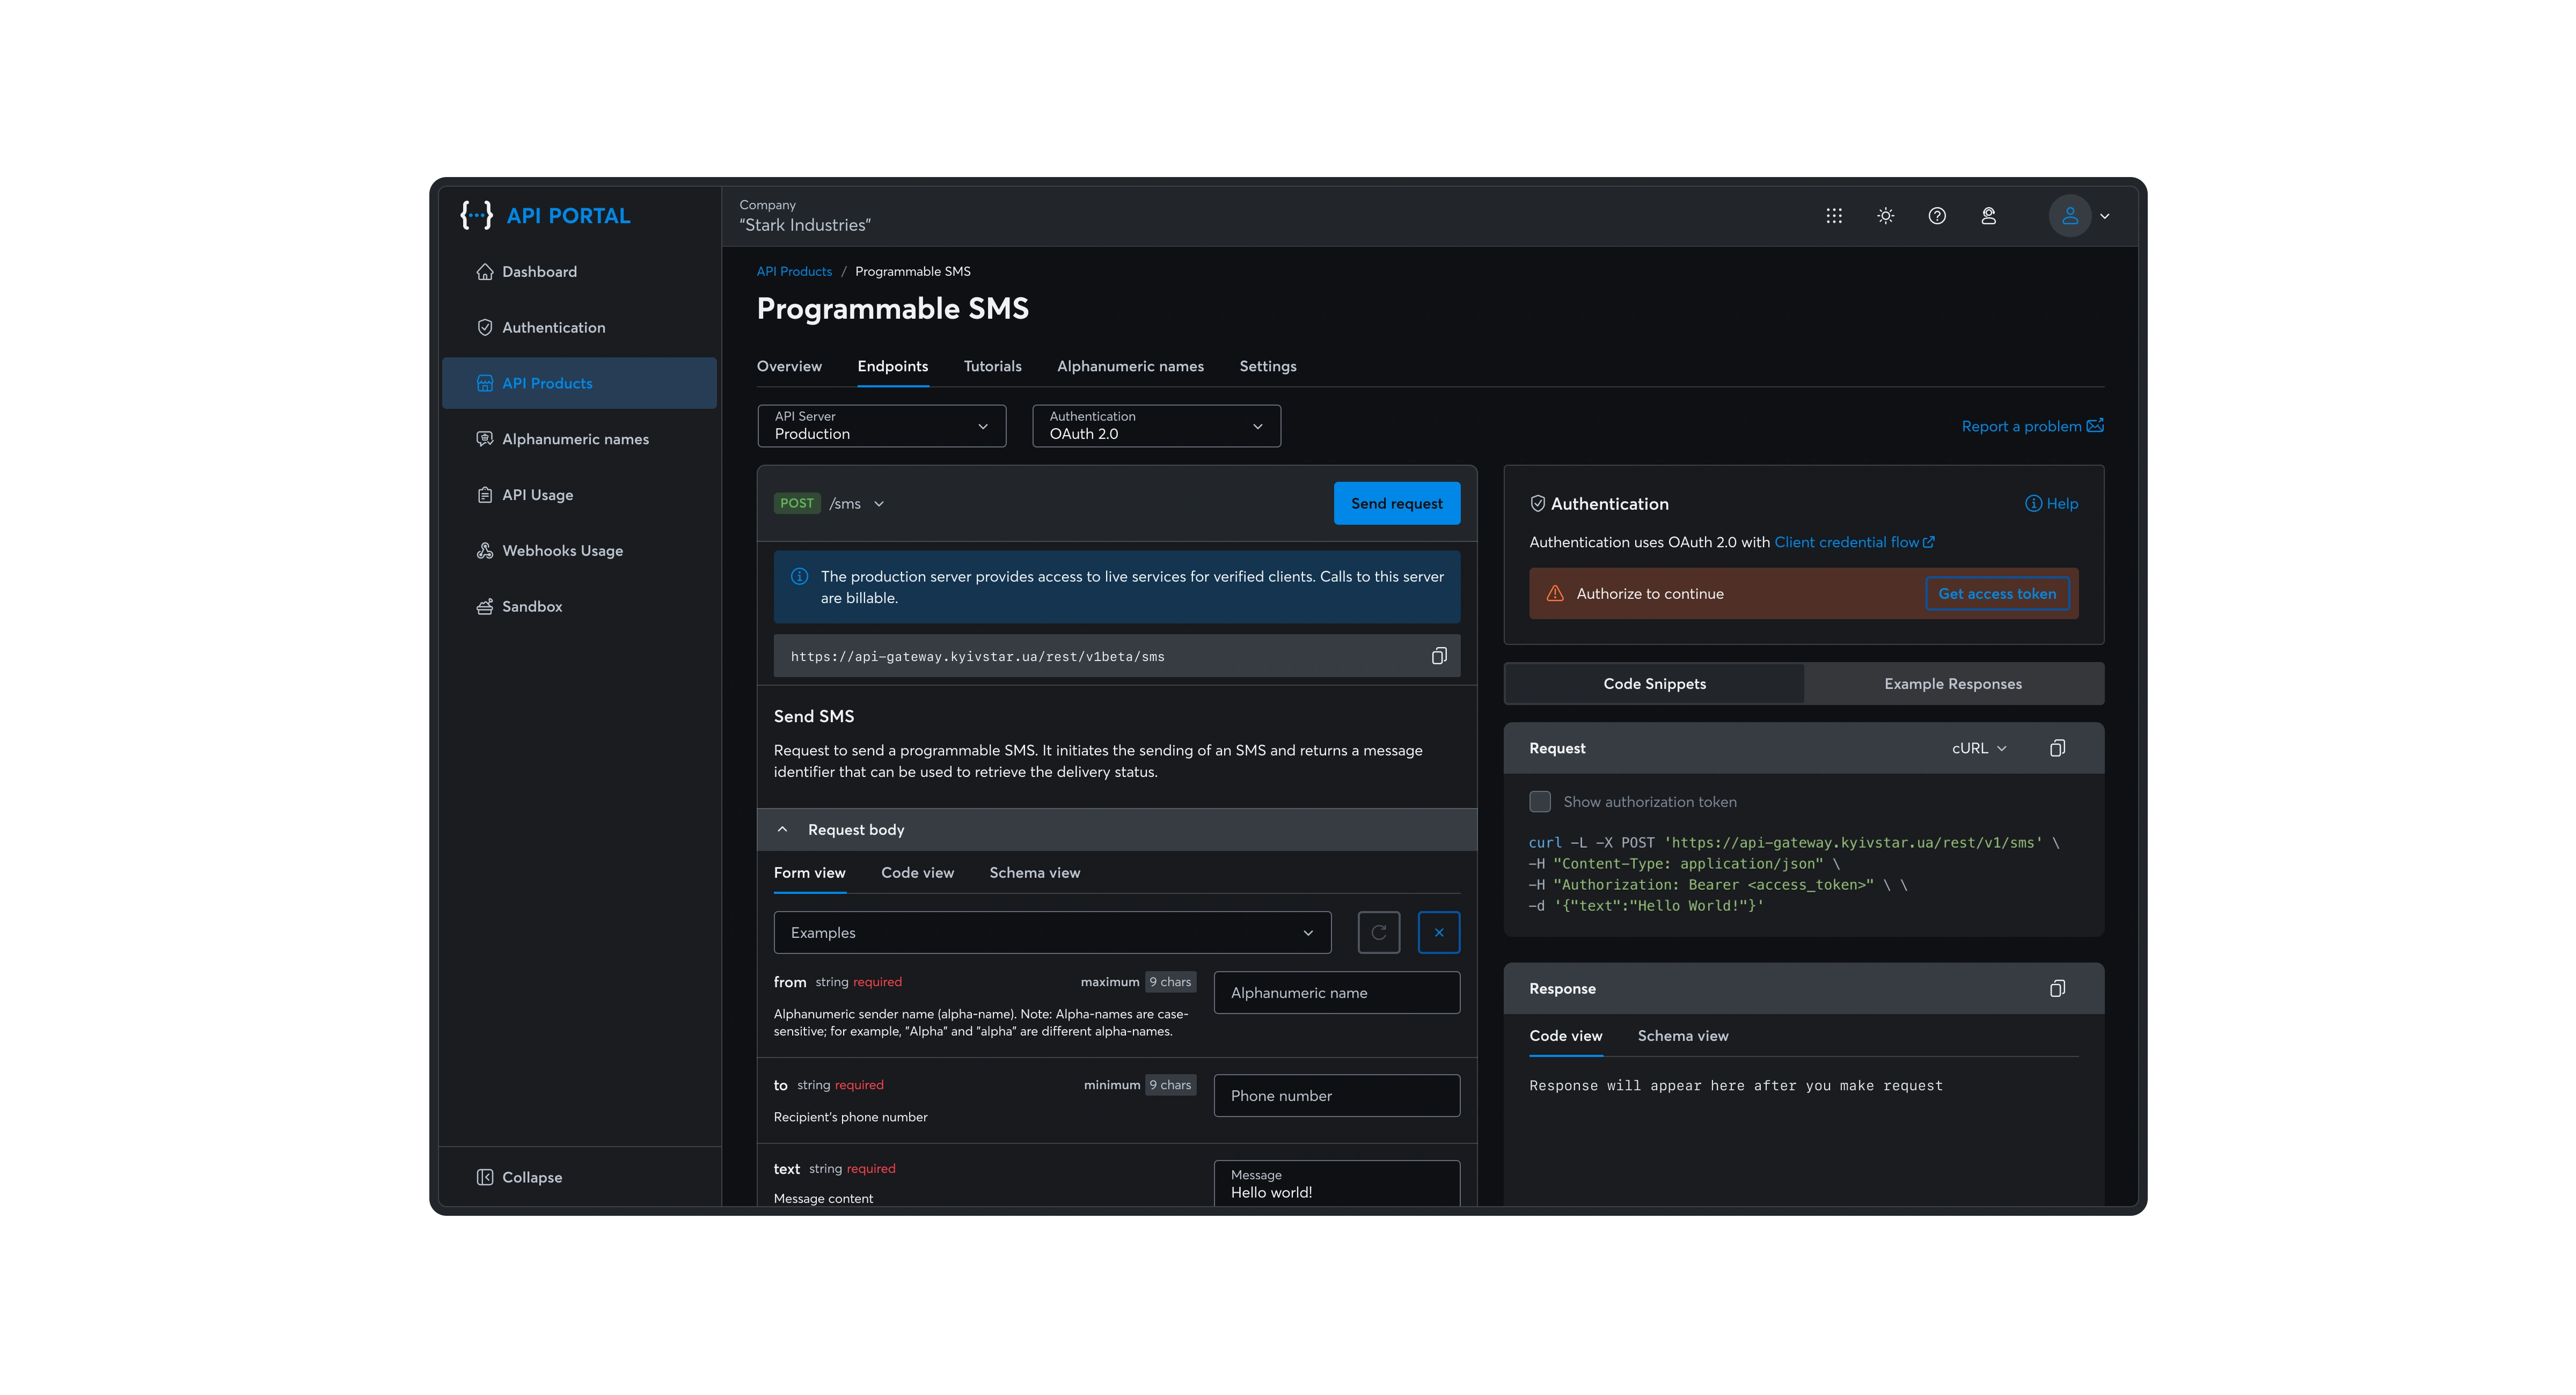Switch Response panel to Schema view
This screenshot has width=2576, height=1395.
(1683, 1036)
